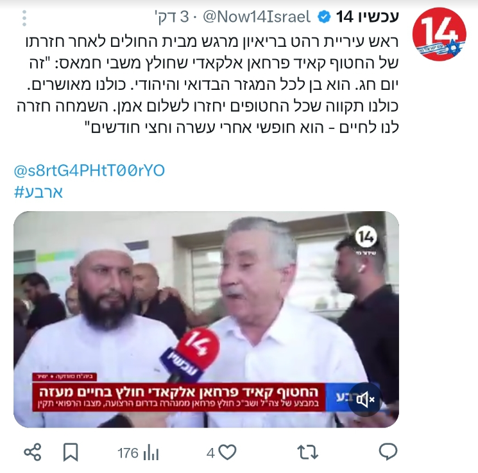
Task: Like the post with the heart icon
Action: (x=228, y=452)
